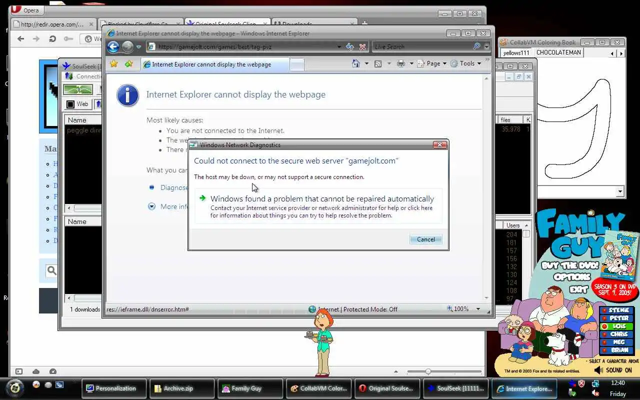
Task: Click the Windows Start orb
Action: pos(15,387)
